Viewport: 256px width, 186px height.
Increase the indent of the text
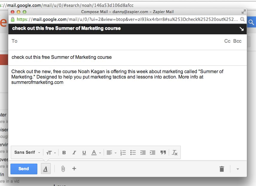153,153
